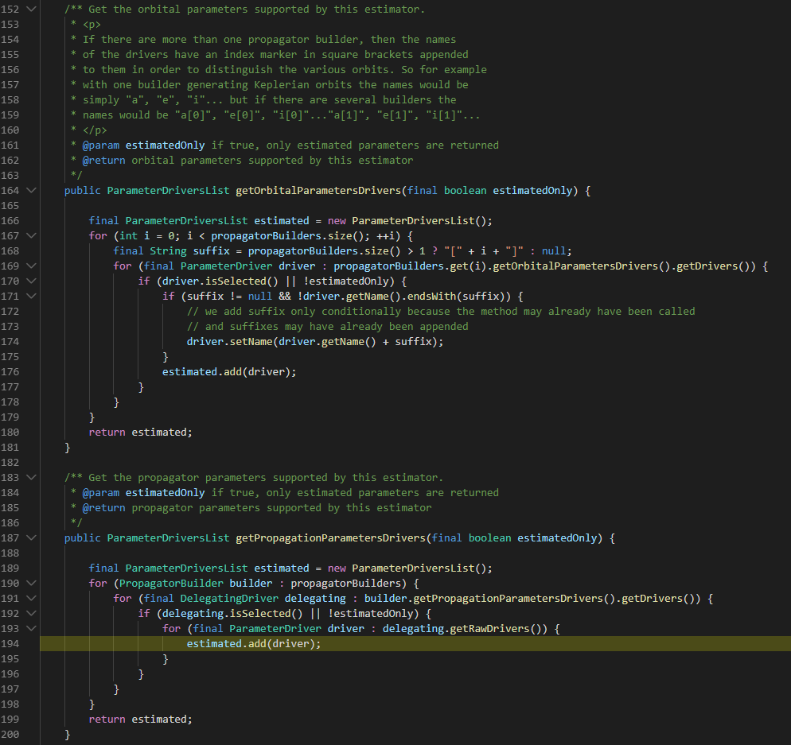Click delegating.getRawDrivers() on line 193

pos(465,629)
